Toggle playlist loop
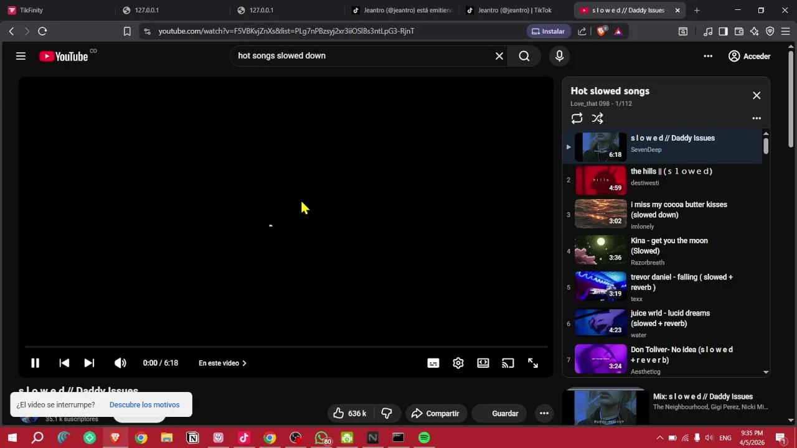This screenshot has height=448, width=797. tap(577, 118)
